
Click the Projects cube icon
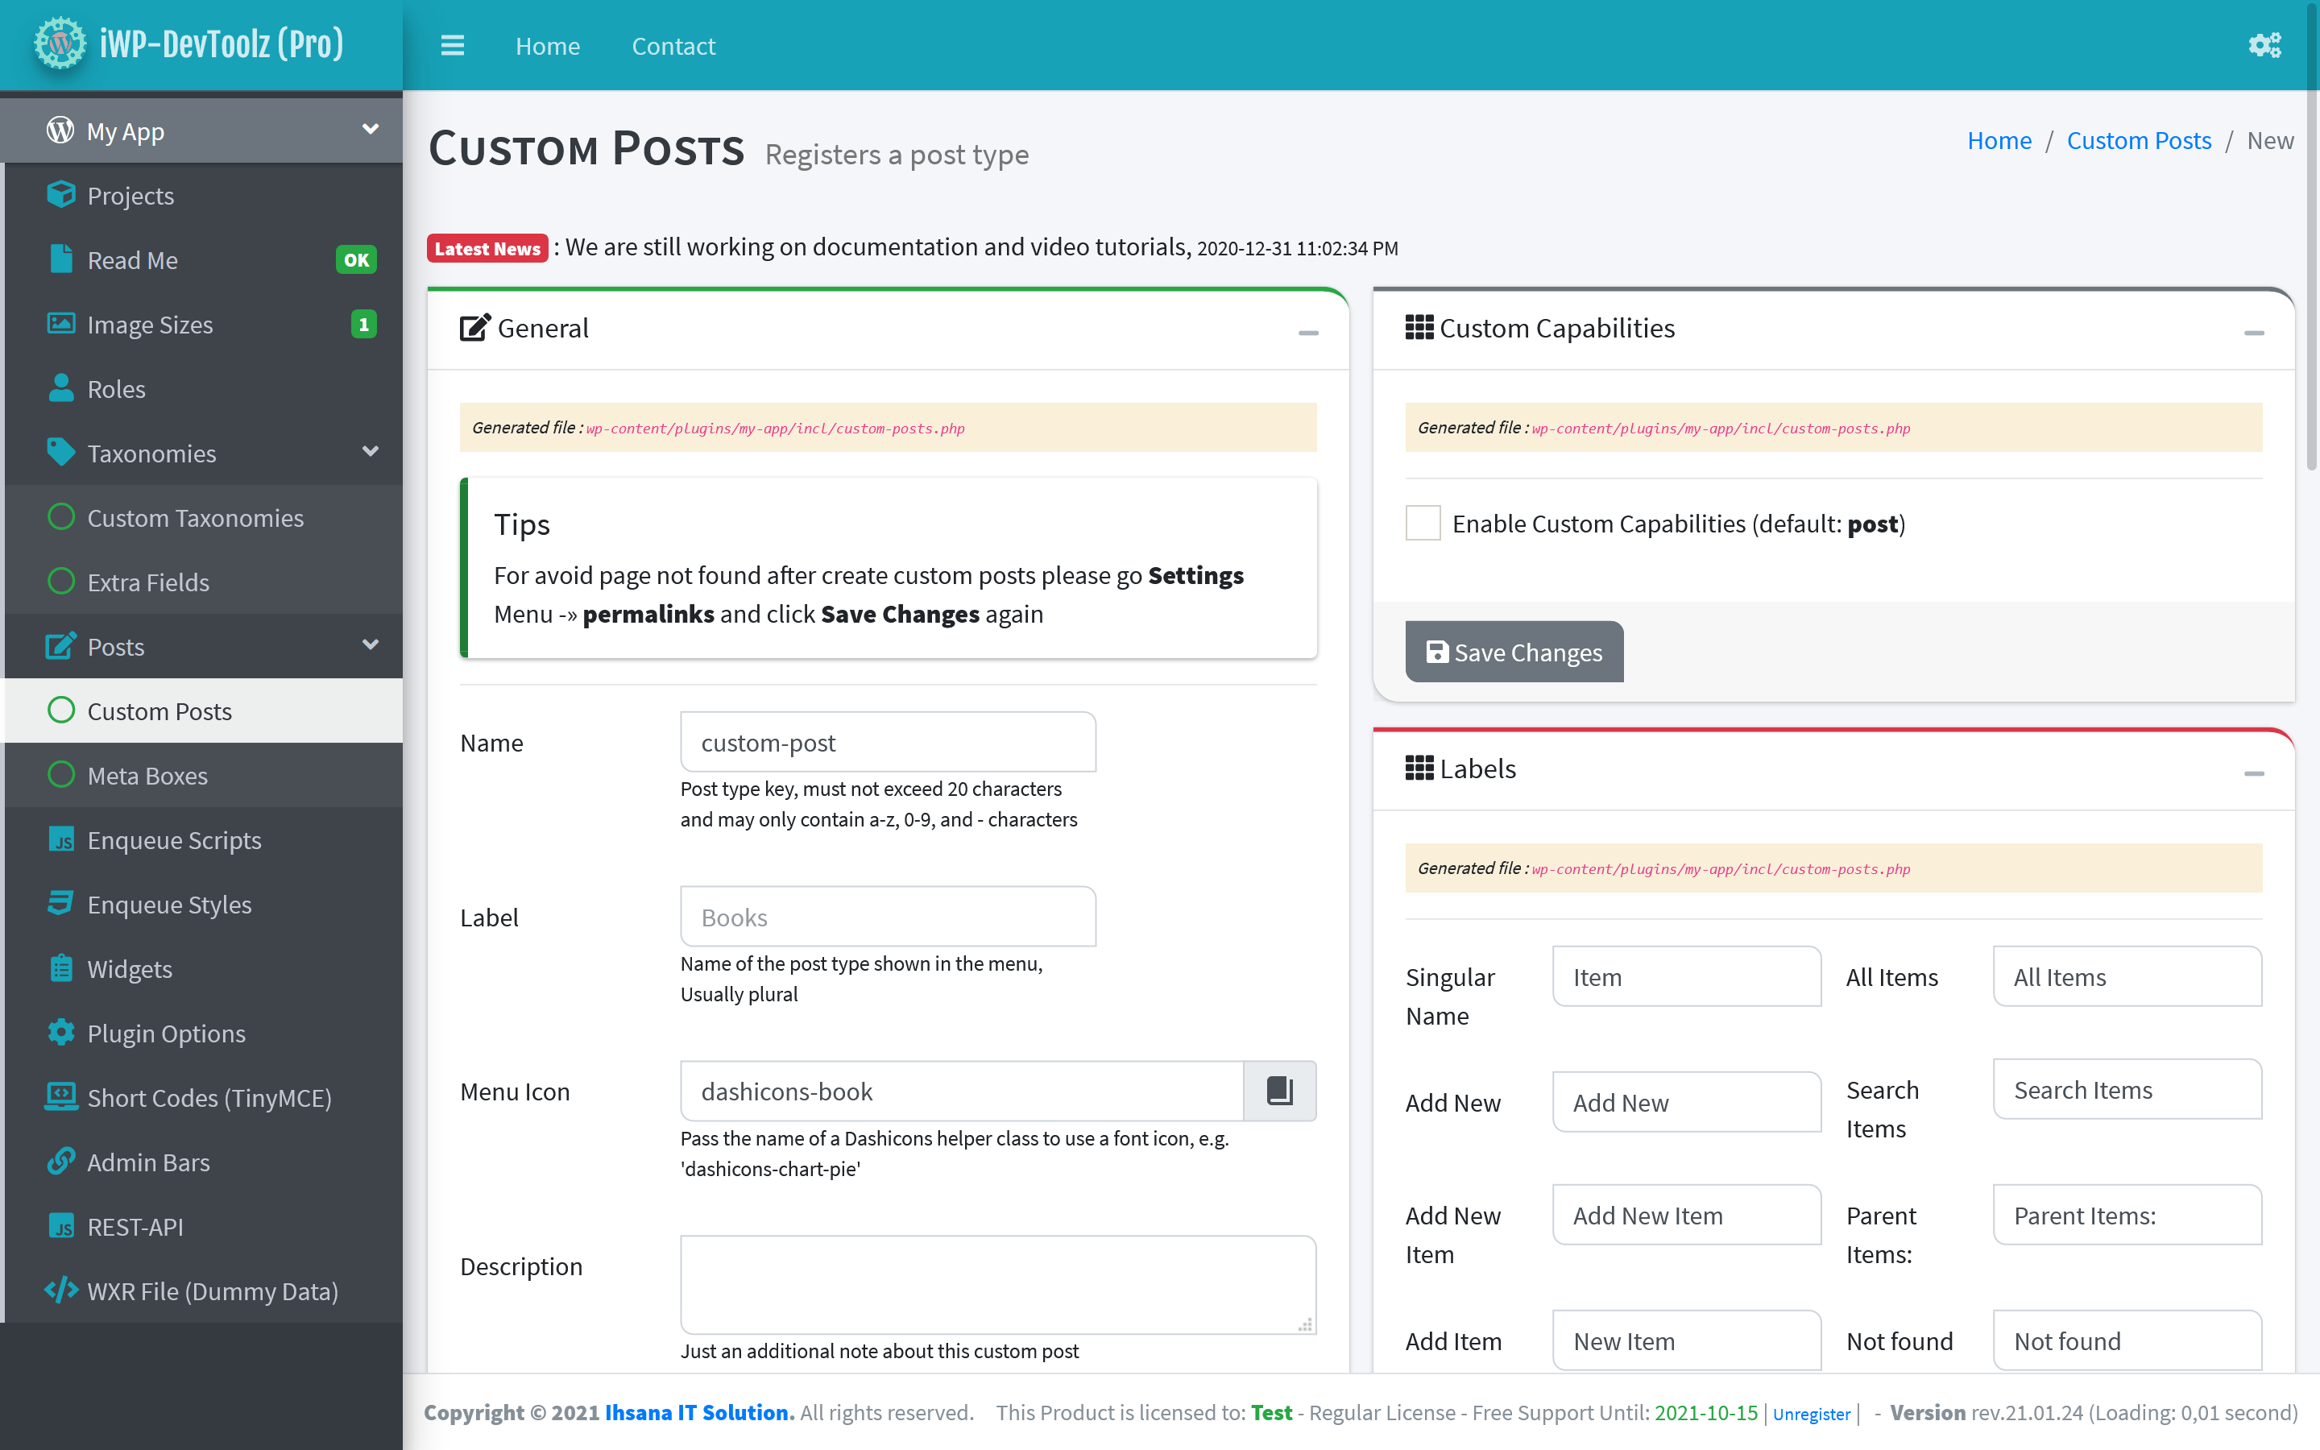[60, 195]
